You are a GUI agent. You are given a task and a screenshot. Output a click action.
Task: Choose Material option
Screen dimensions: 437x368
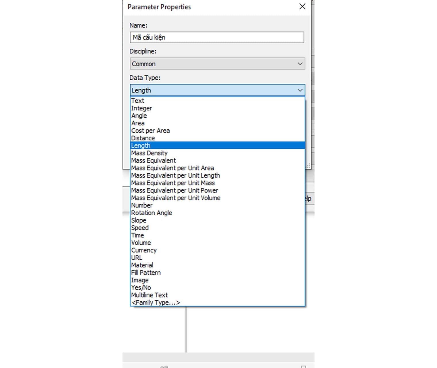pos(217,265)
